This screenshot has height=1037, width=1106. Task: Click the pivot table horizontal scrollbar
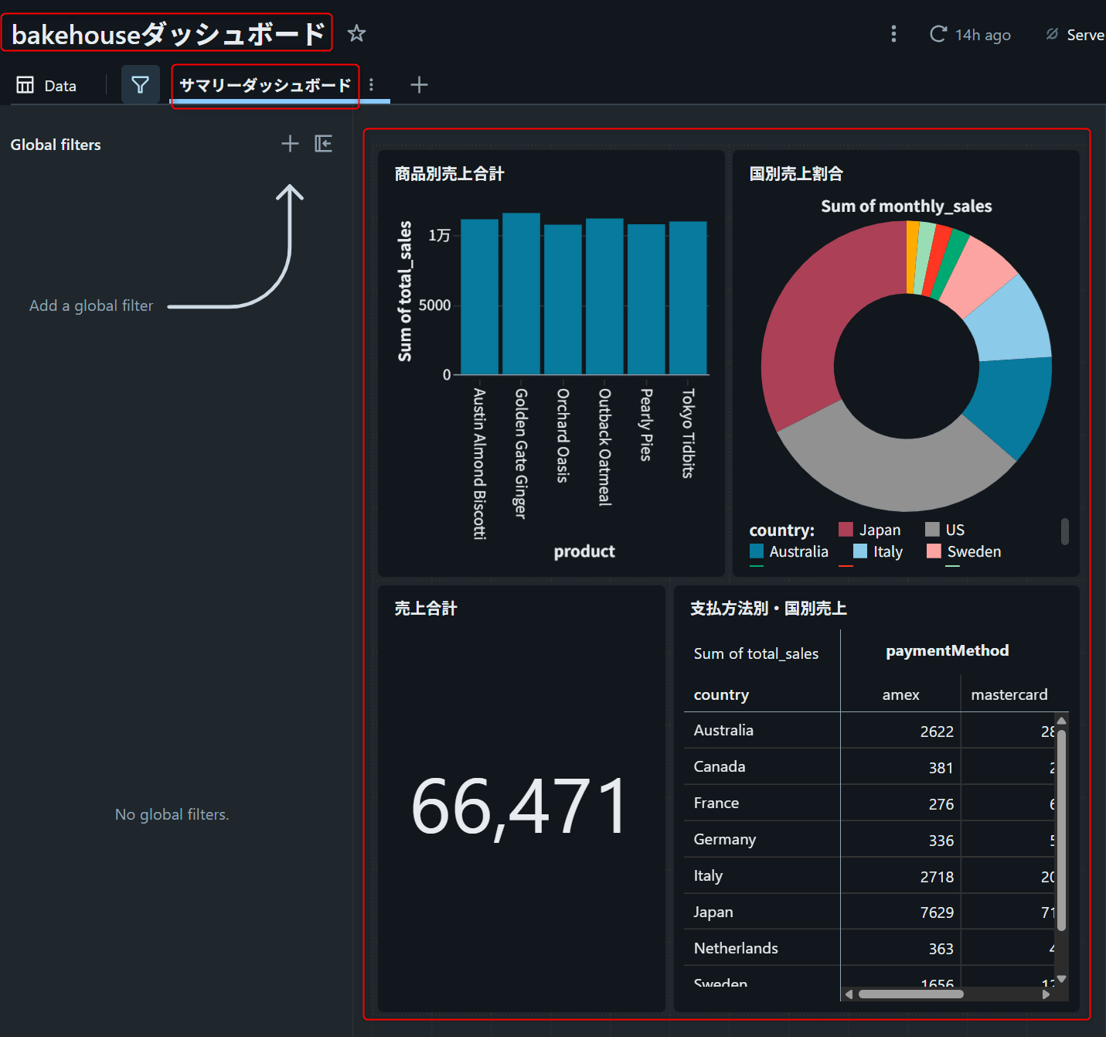coord(910,994)
